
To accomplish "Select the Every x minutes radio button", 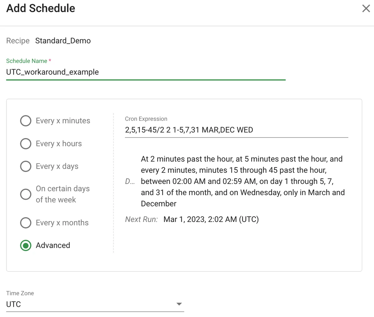I will pos(26,121).
